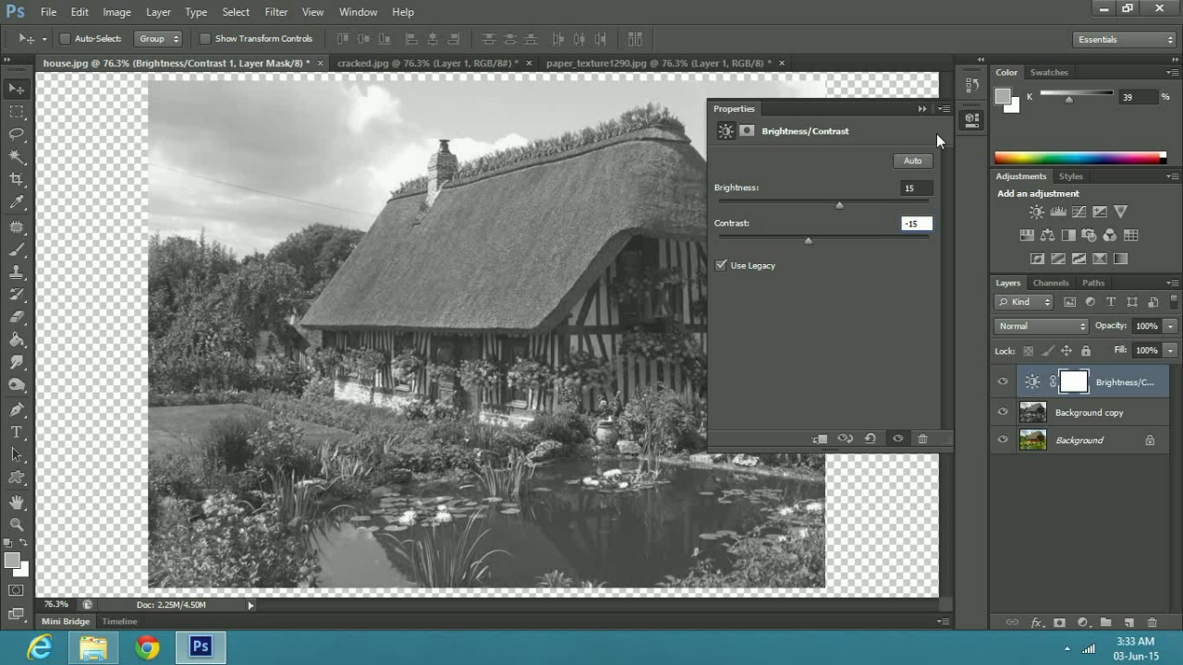The height and width of the screenshot is (665, 1183).
Task: Toggle adjustment visibility in Properties panel
Action: pyautogui.click(x=897, y=439)
